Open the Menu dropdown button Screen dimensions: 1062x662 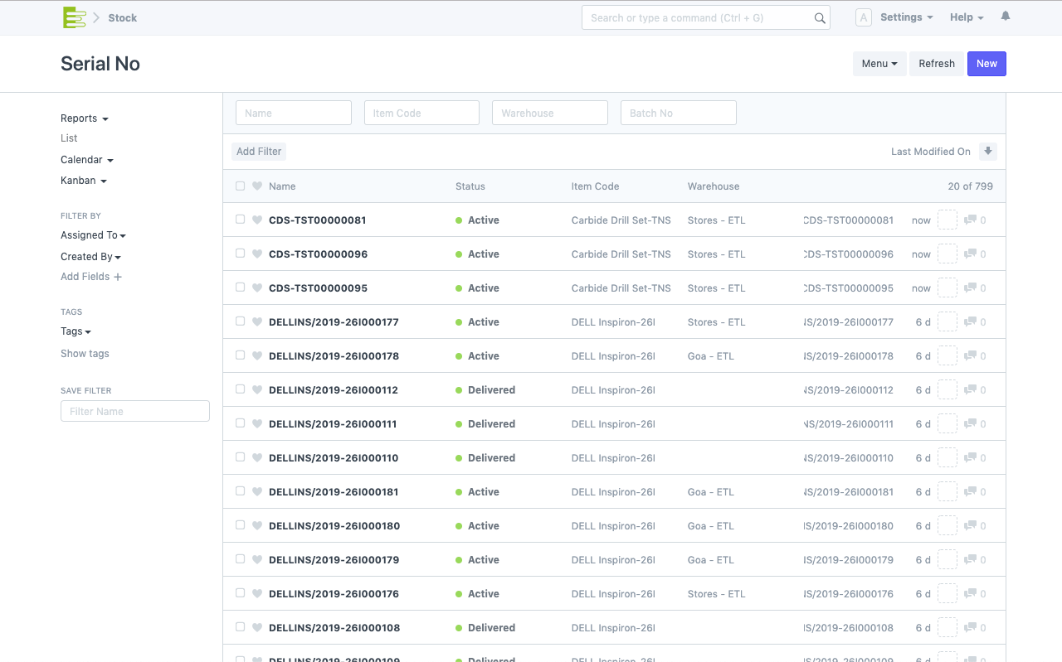click(x=879, y=64)
